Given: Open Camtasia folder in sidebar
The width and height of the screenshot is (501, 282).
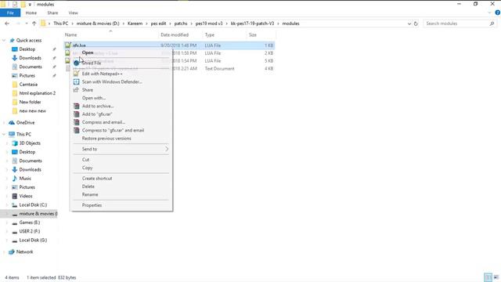Looking at the screenshot, I should click(28, 85).
